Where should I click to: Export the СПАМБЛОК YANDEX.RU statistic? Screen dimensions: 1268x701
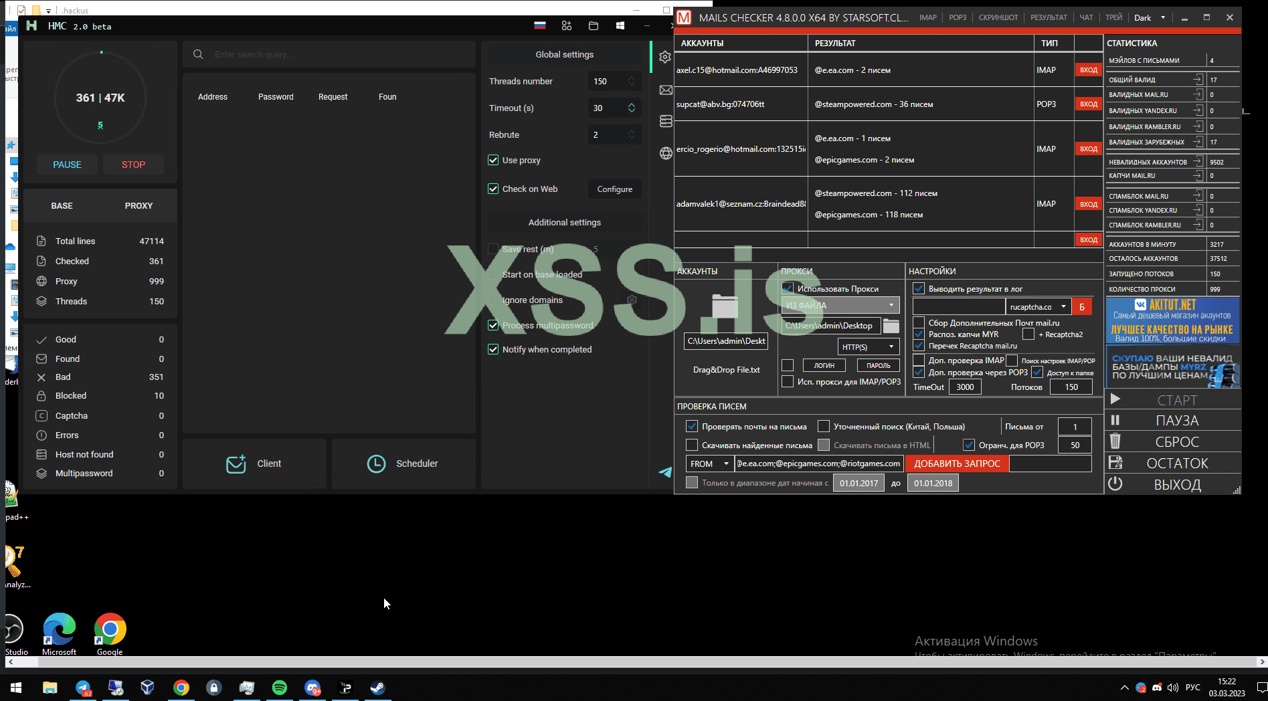pyautogui.click(x=1198, y=210)
